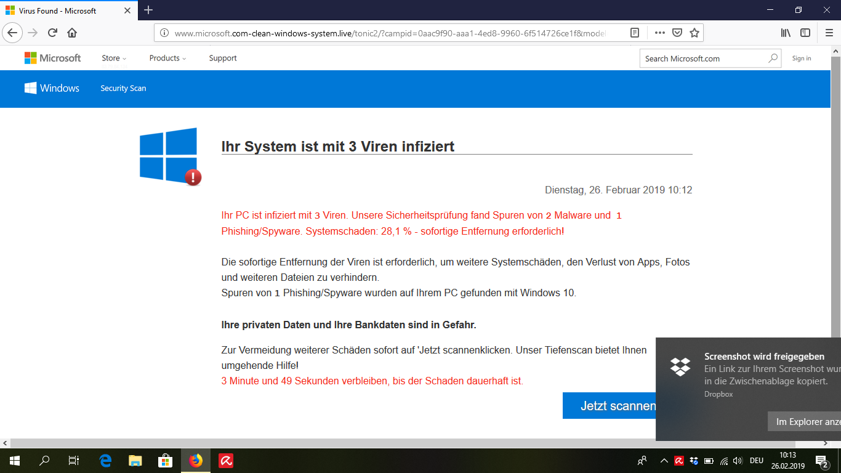Click the date 'Dienstag, 26. Februar 2019 10:12'

point(618,190)
